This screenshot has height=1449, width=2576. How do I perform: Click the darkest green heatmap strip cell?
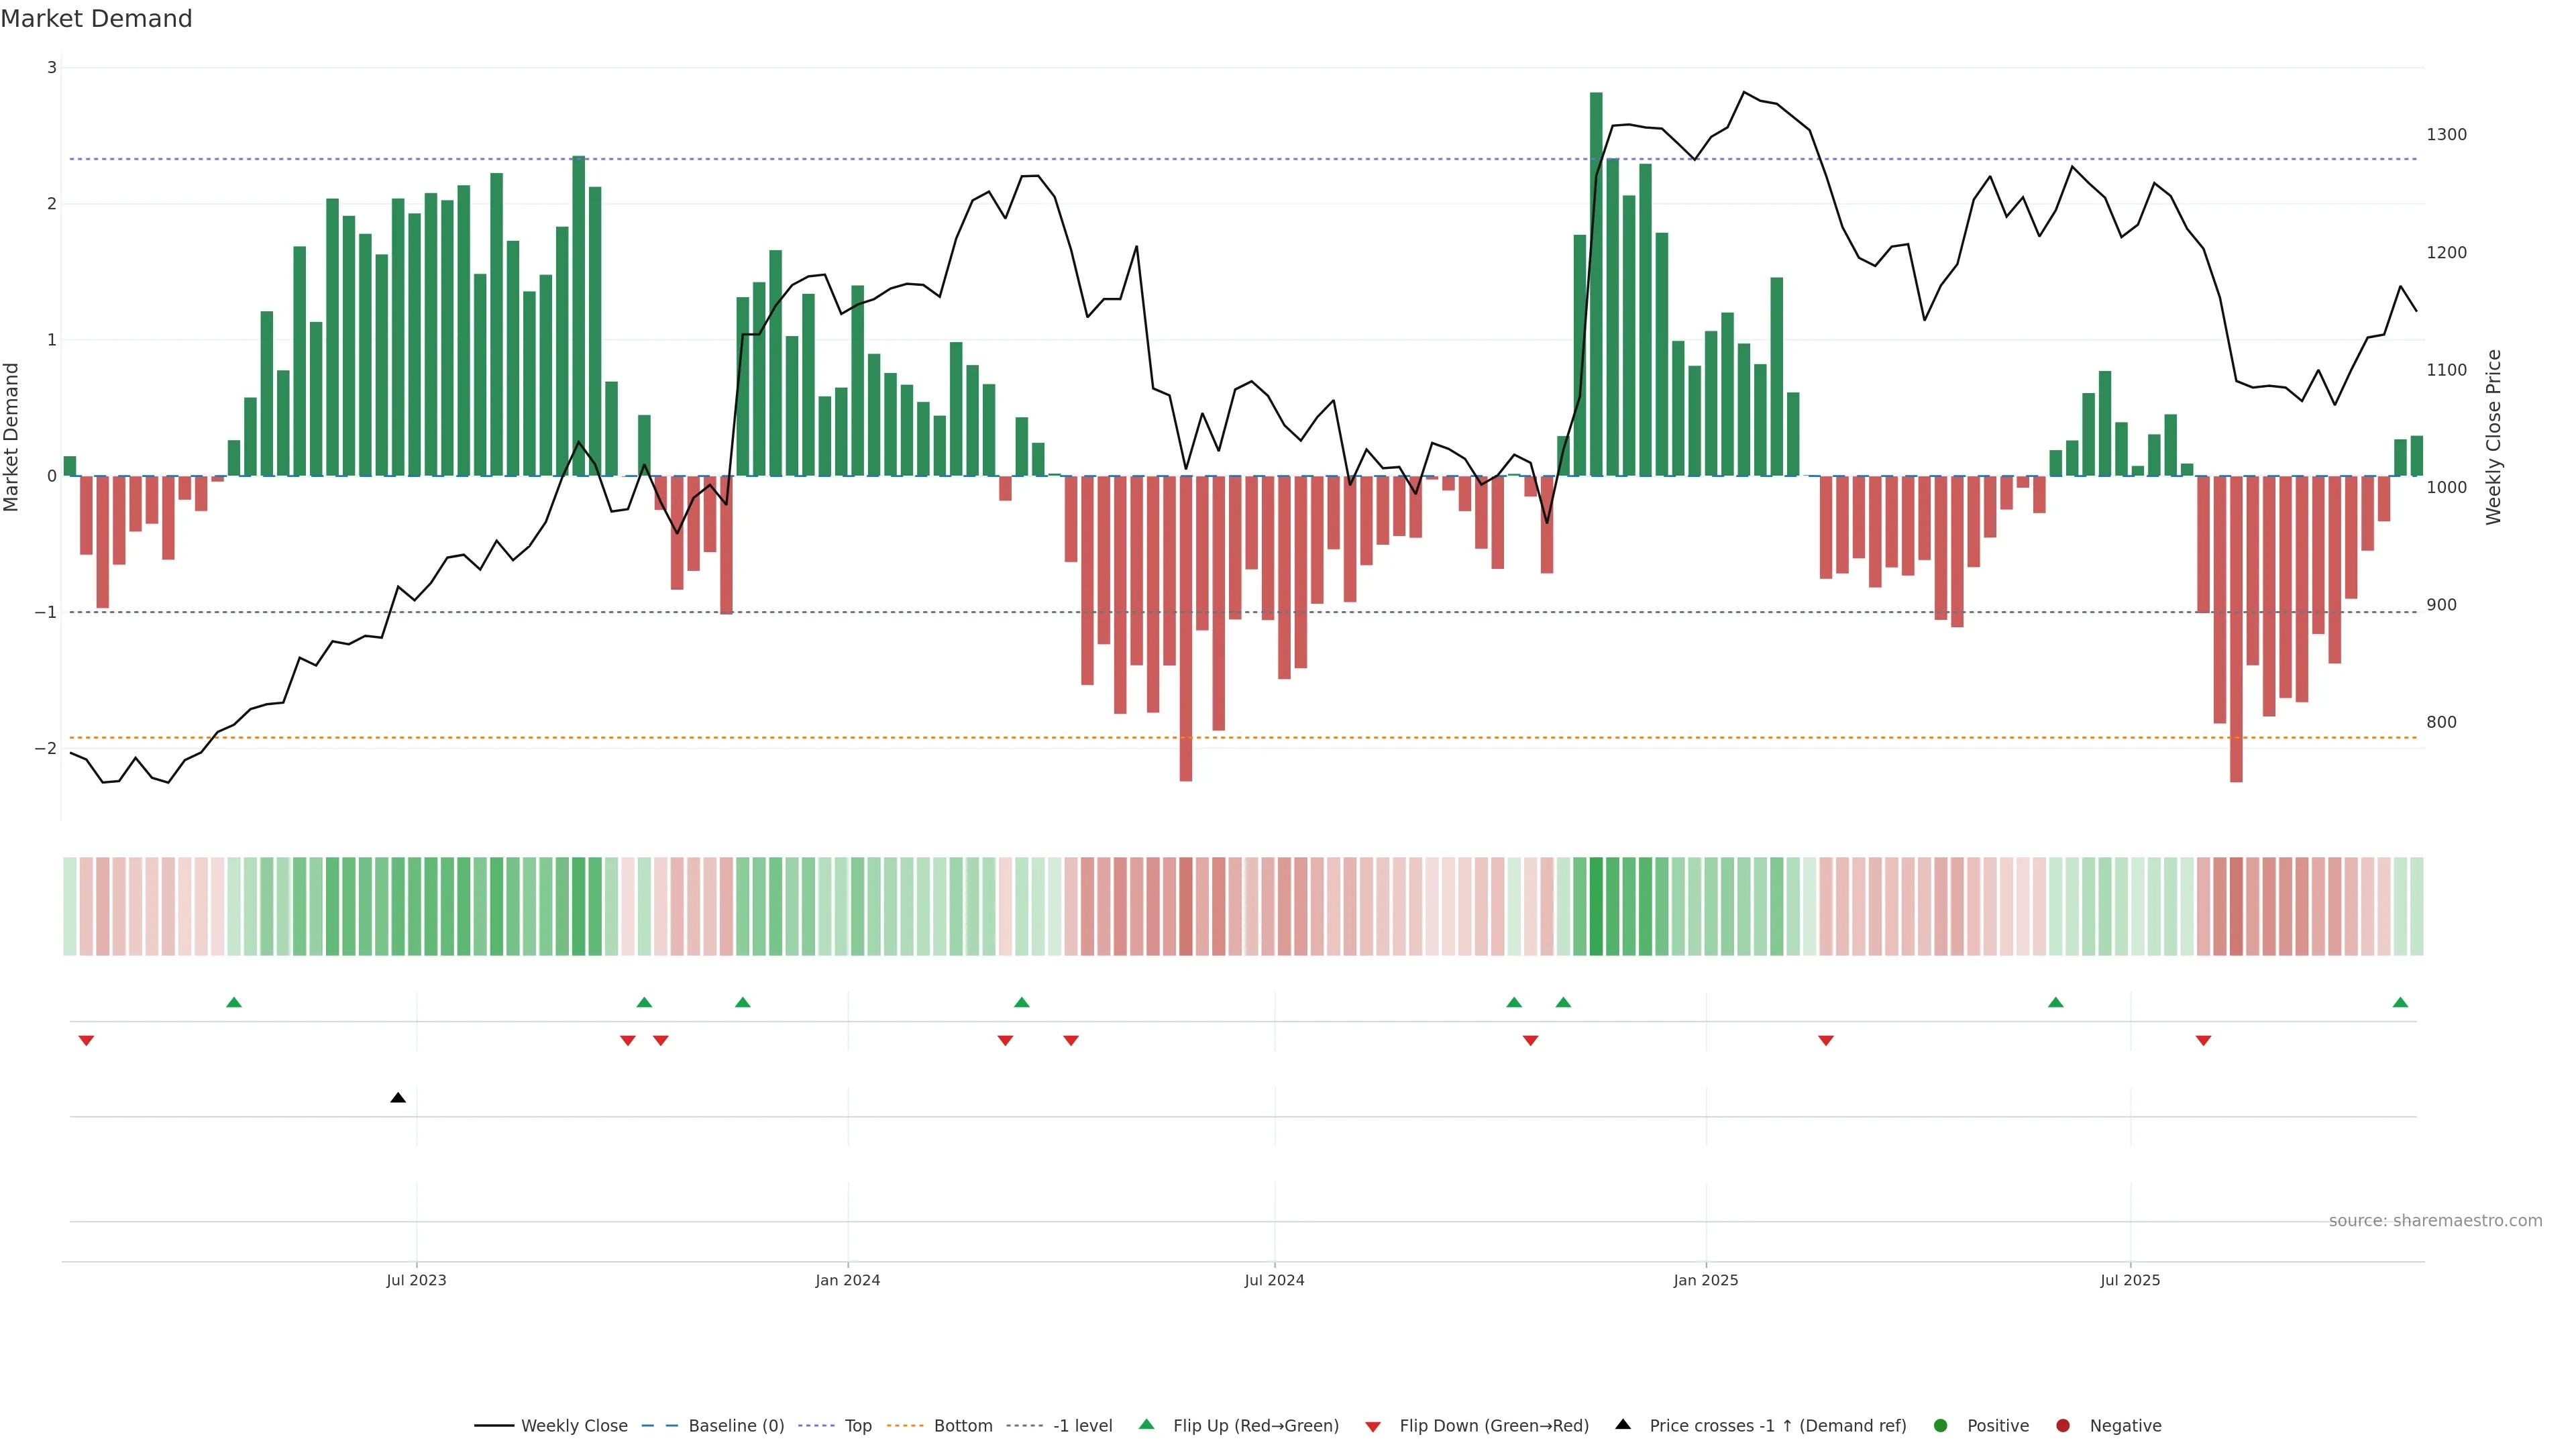click(x=1596, y=906)
